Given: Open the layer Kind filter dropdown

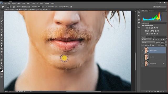Looking at the screenshot, I should point(146,39).
